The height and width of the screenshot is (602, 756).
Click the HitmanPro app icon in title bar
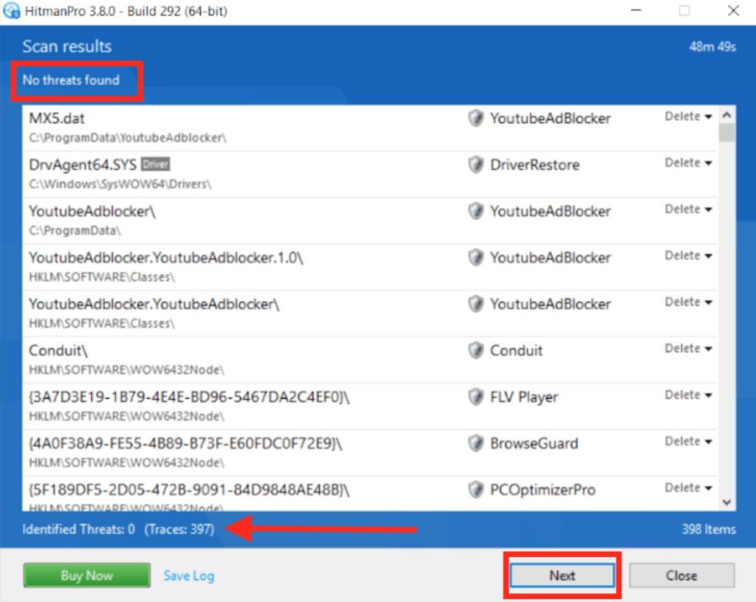pos(12,10)
